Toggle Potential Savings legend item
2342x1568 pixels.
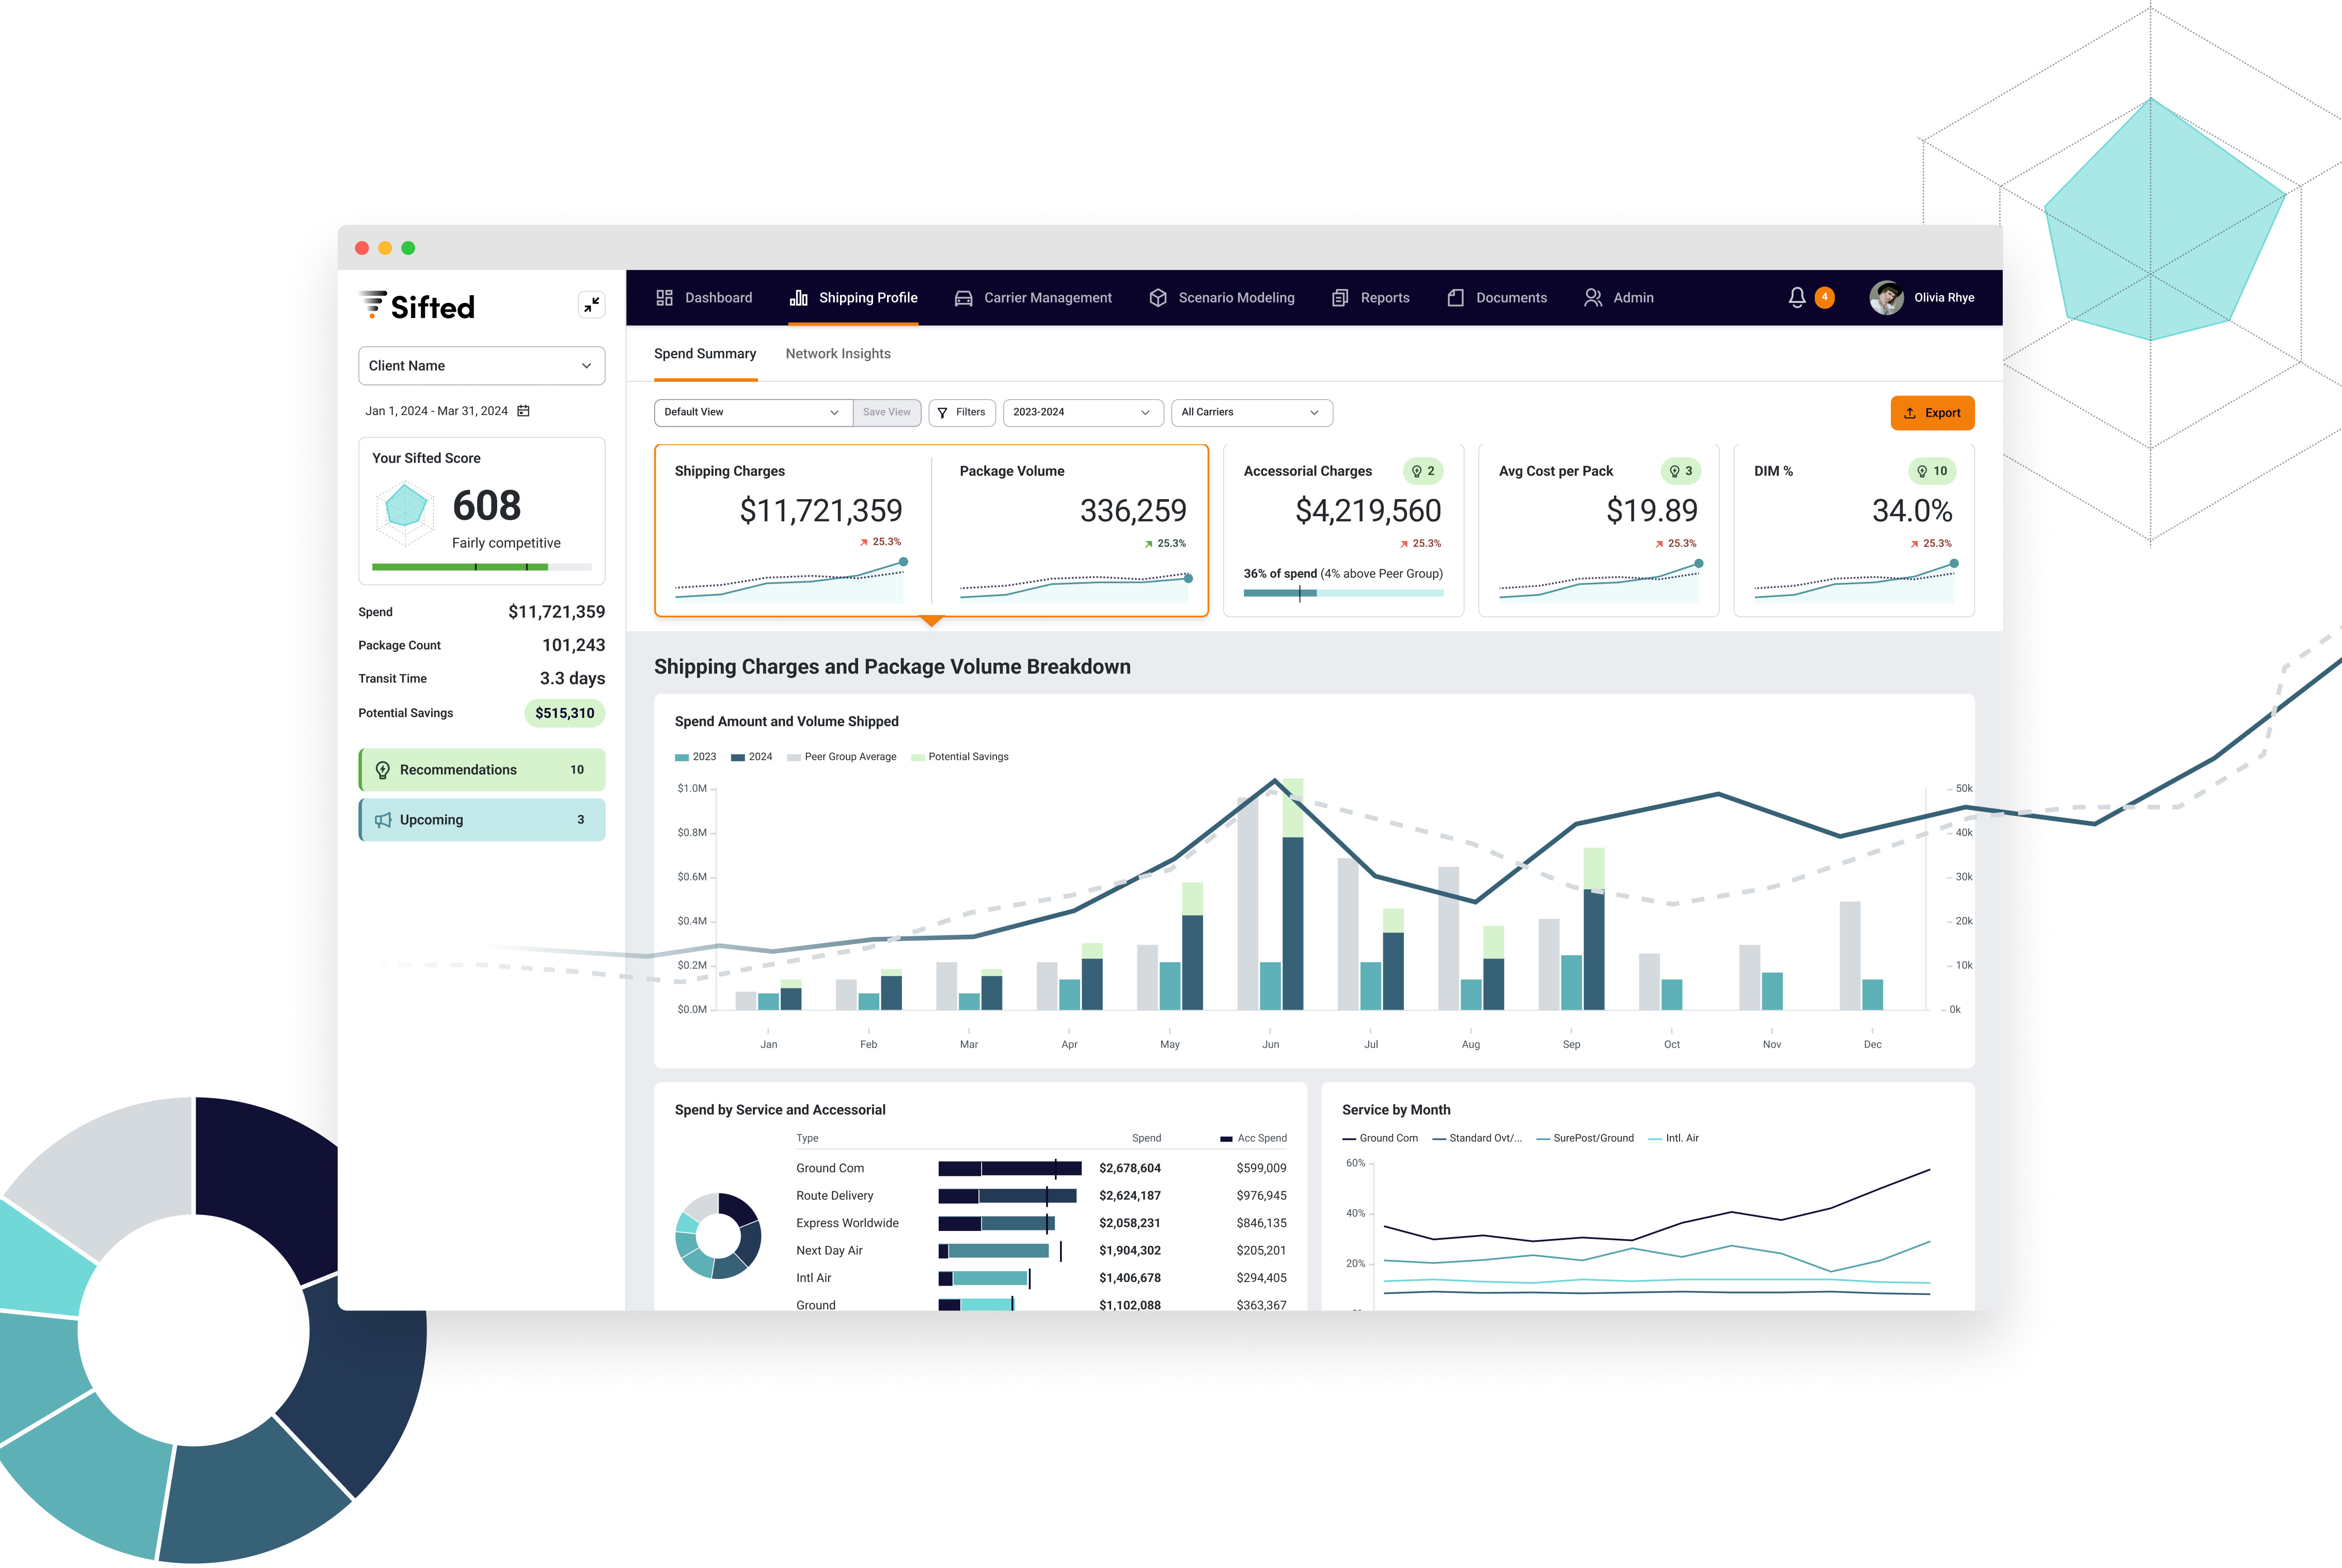pos(959,757)
